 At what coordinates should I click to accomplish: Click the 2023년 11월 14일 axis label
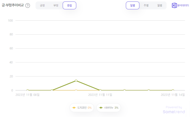point(173,95)
